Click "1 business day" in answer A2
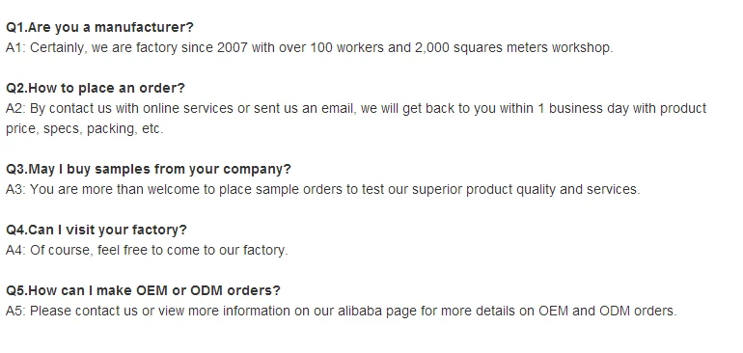Image resolution: width=743 pixels, height=353 pixels. [583, 109]
